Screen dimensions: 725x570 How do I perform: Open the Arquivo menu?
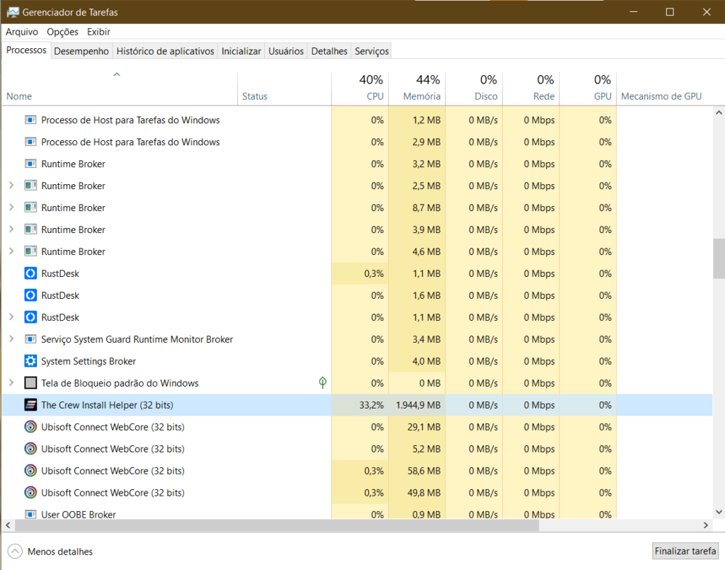tap(22, 32)
